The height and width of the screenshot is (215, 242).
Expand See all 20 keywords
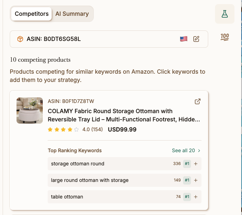pyautogui.click(x=186, y=150)
